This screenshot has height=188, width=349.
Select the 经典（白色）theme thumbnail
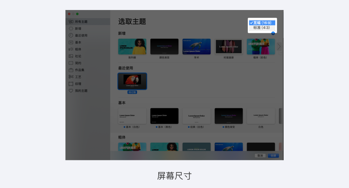[196, 116]
